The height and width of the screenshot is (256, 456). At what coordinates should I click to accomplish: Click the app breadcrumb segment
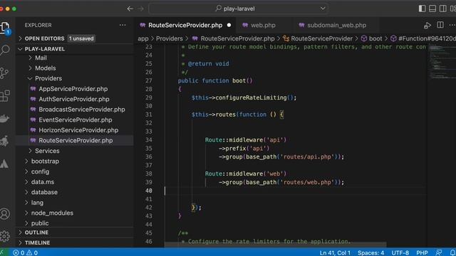coord(143,38)
